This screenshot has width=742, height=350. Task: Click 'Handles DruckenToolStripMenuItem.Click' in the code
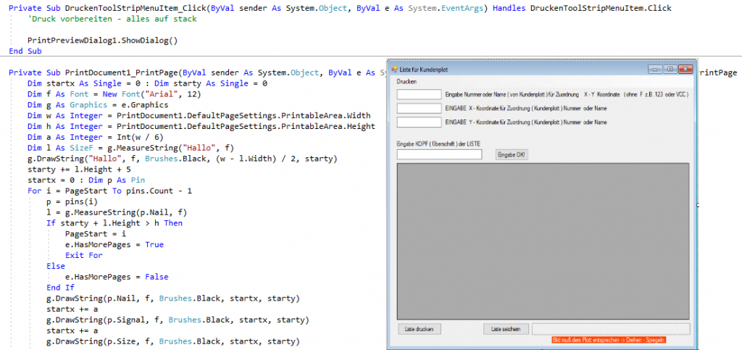pyautogui.click(x=582, y=8)
